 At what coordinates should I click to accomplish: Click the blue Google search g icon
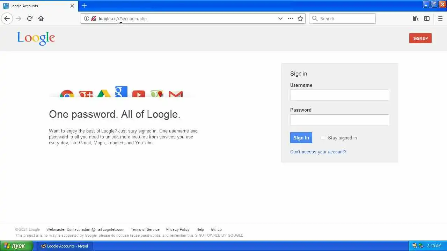click(x=121, y=92)
